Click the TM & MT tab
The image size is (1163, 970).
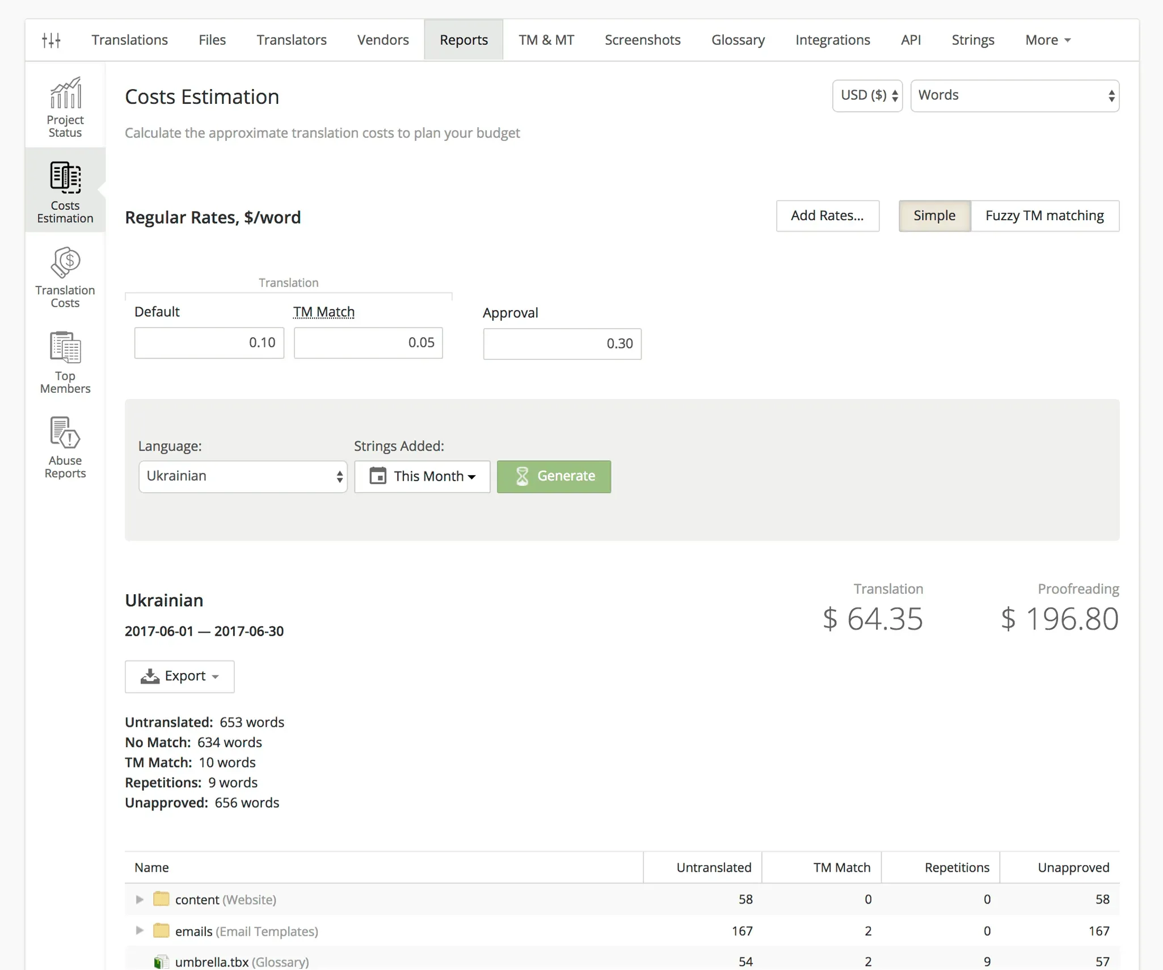[547, 40]
